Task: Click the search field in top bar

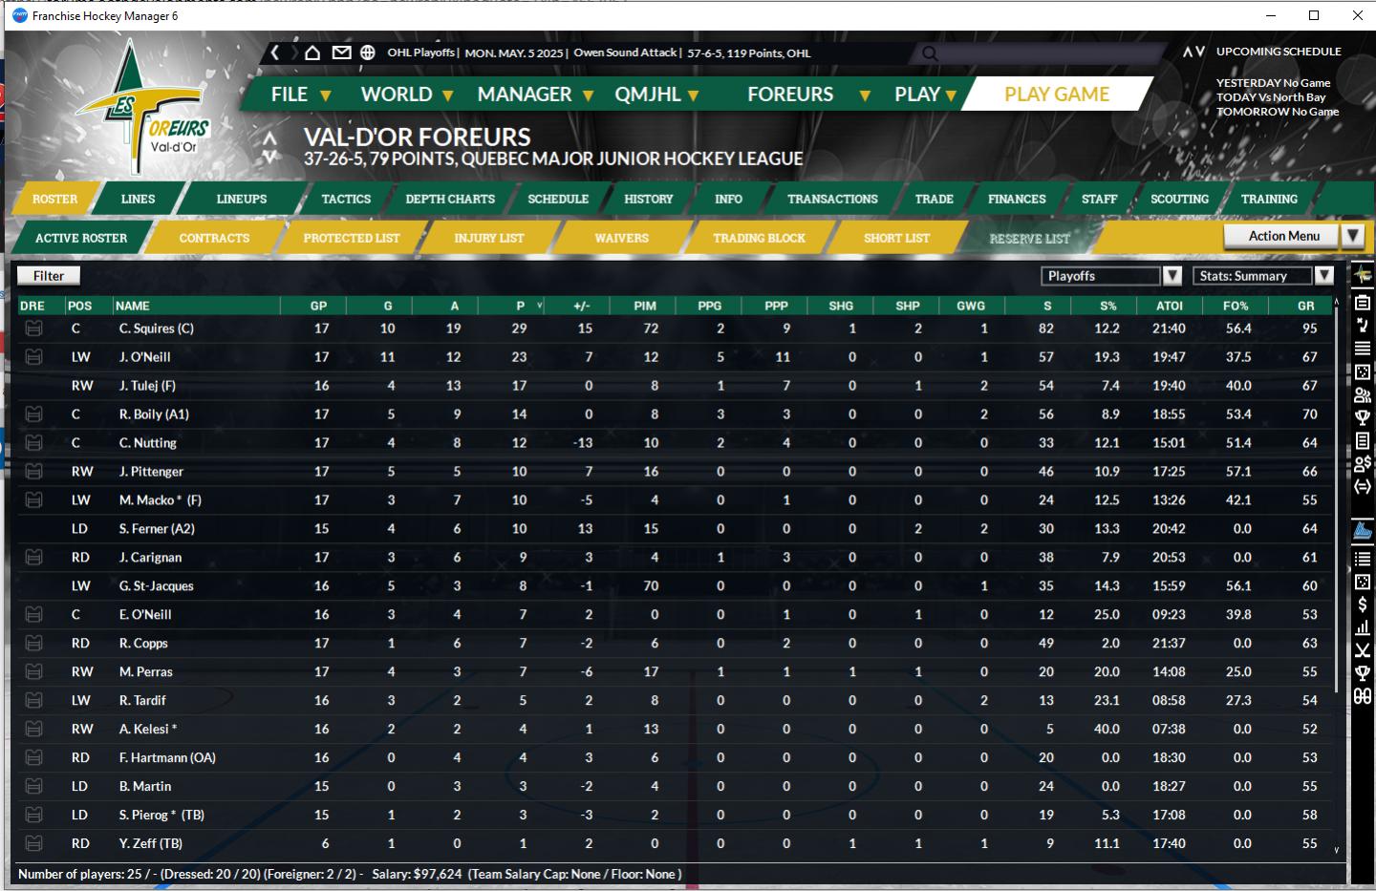Action: click(x=1042, y=53)
